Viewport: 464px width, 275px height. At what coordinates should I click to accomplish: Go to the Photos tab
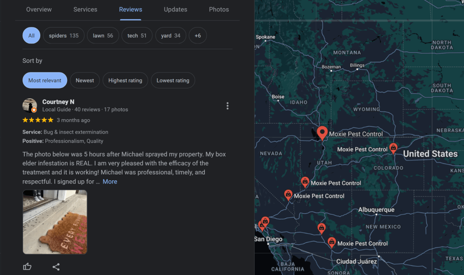pos(219,10)
